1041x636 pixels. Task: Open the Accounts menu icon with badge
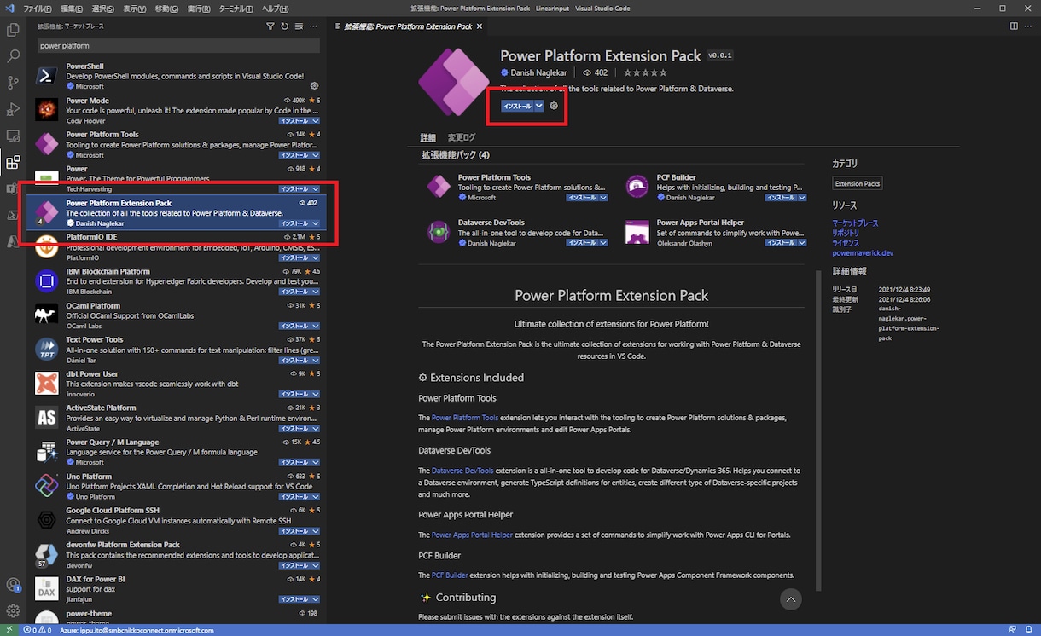[x=13, y=585]
